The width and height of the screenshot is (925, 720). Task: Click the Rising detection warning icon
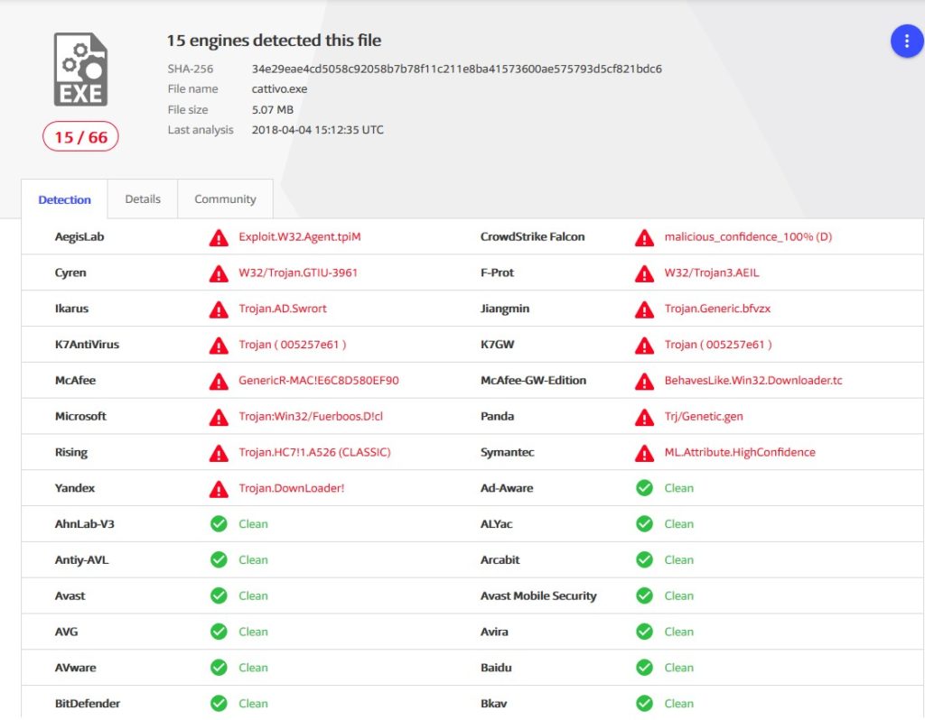(219, 453)
